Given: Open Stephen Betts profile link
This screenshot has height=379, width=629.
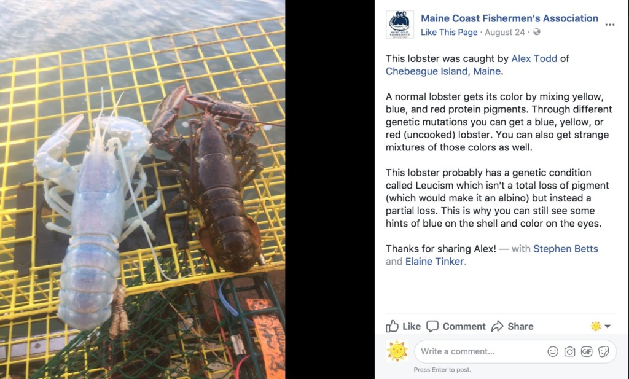Looking at the screenshot, I should click(x=566, y=249).
